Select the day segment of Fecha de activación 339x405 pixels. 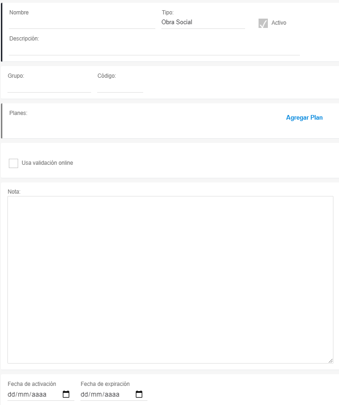coord(12,395)
